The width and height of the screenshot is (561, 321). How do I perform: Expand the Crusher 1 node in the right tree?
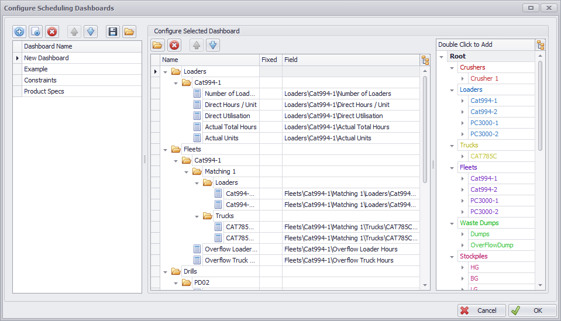click(463, 79)
